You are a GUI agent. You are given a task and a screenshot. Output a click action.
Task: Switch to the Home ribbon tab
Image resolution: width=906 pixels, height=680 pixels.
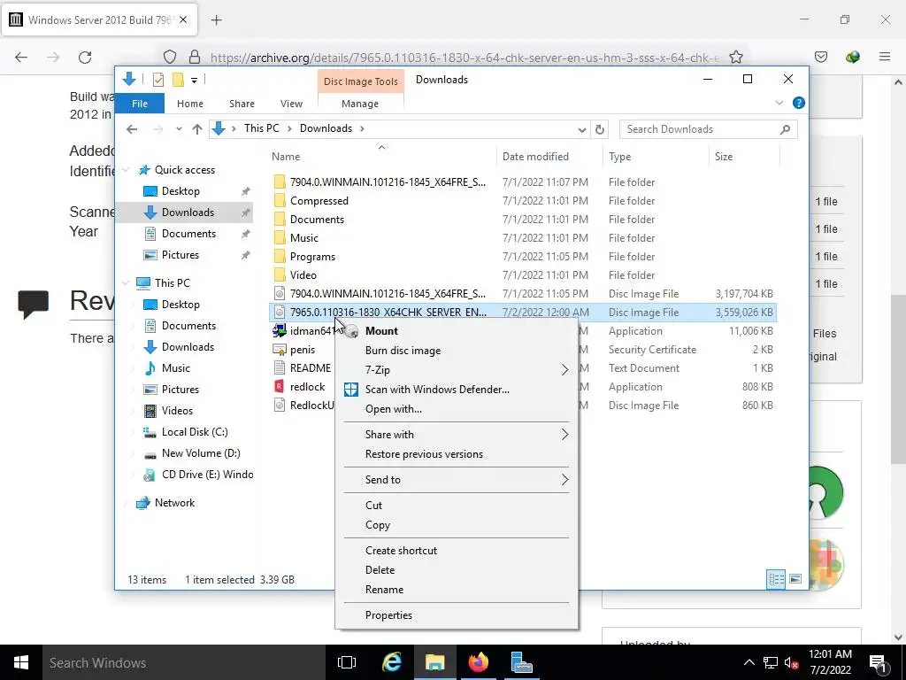coord(190,104)
